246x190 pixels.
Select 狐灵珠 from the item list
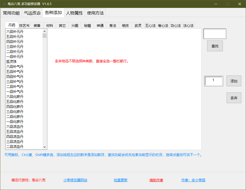pyautogui.click(x=12, y=61)
